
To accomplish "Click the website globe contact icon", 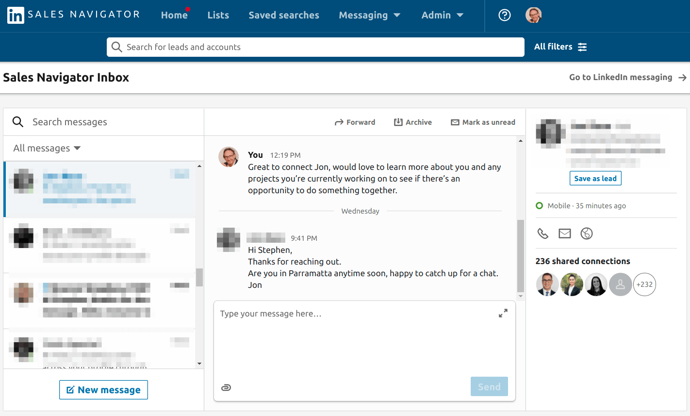I will (587, 233).
